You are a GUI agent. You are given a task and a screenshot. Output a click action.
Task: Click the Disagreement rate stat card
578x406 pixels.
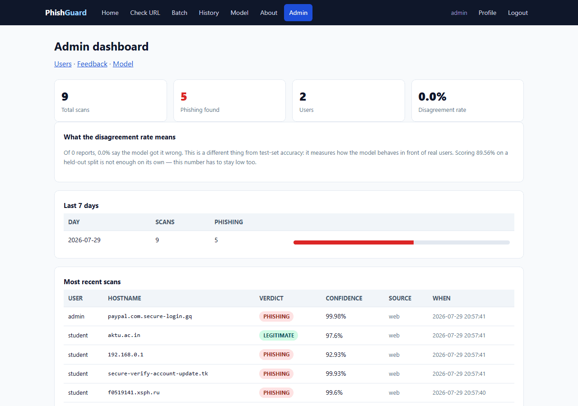[x=467, y=101]
